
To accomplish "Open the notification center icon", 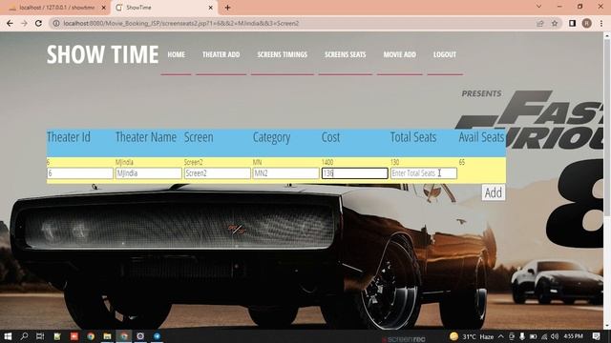I will 596,336.
